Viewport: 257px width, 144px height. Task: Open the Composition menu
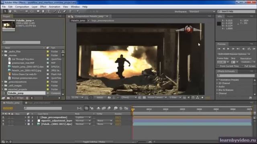point(22,7)
